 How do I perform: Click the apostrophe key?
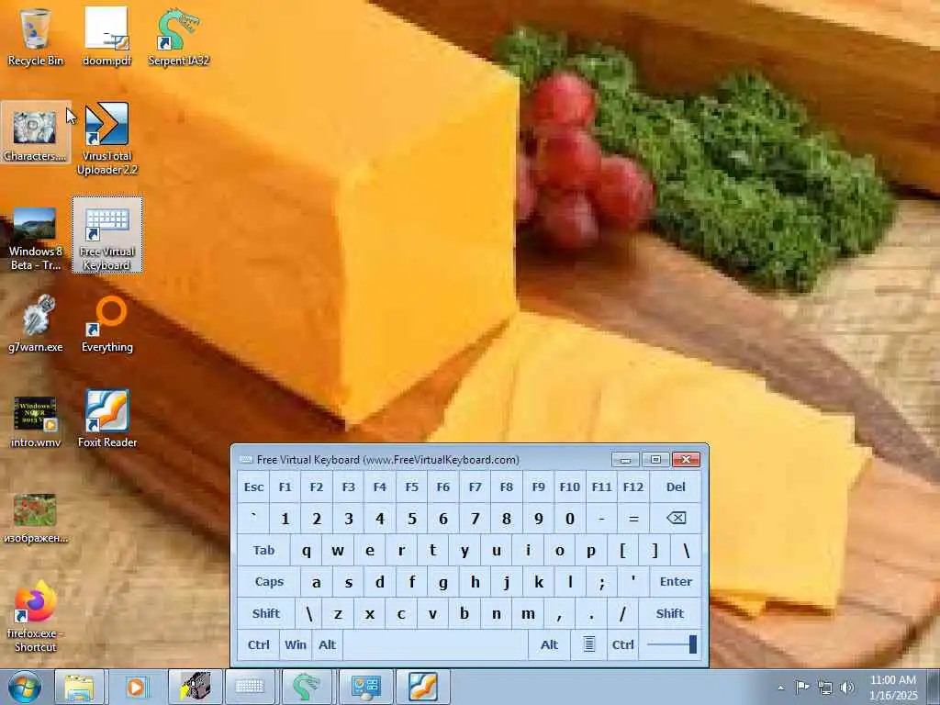tap(633, 581)
